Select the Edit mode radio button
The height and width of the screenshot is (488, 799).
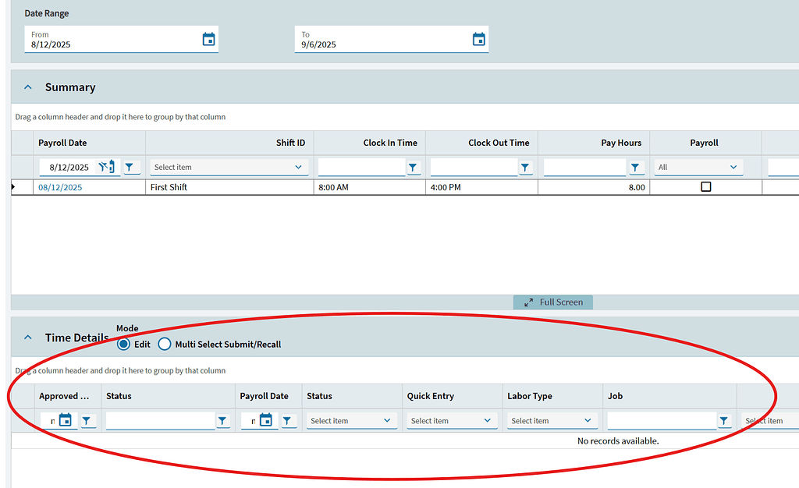point(123,343)
